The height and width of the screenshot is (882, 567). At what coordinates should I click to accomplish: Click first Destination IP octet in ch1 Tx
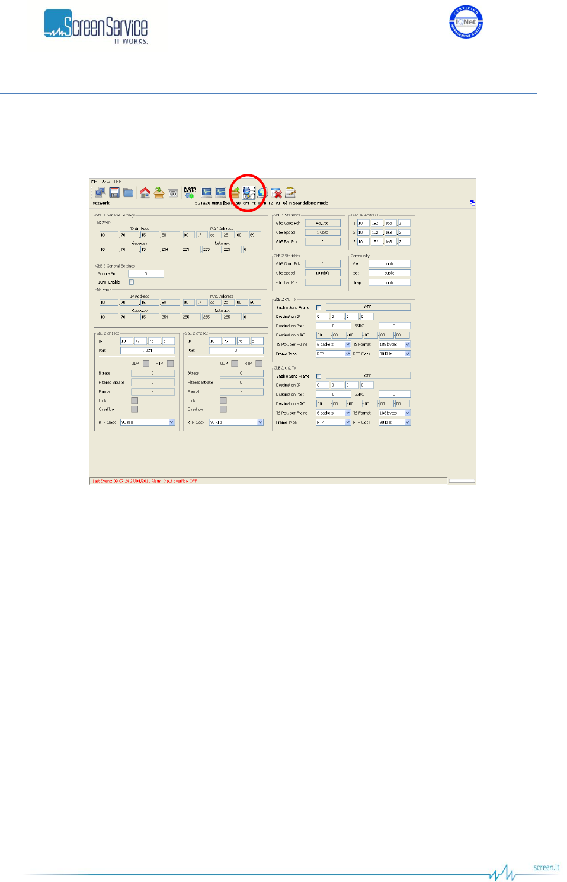tap(322, 317)
